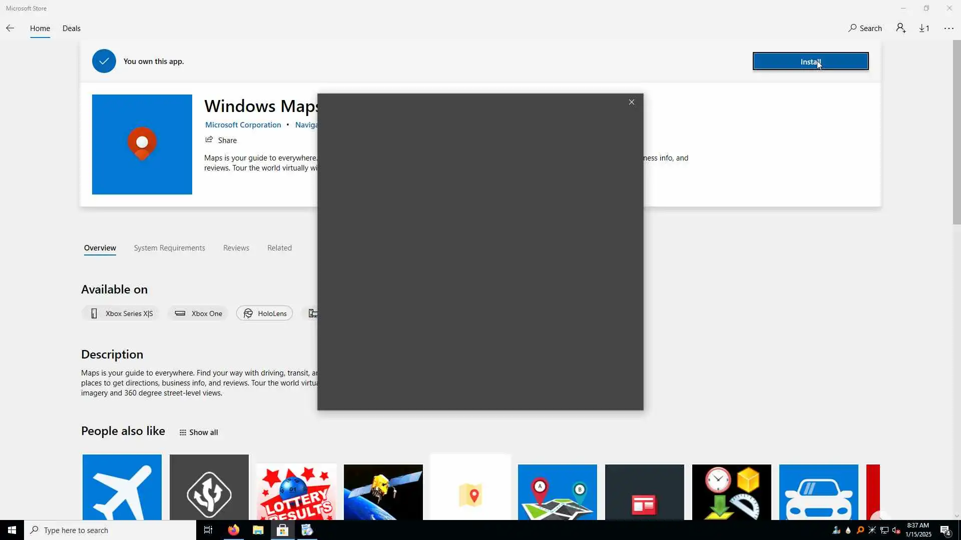Click the Share icon
The height and width of the screenshot is (540, 961).
point(209,140)
